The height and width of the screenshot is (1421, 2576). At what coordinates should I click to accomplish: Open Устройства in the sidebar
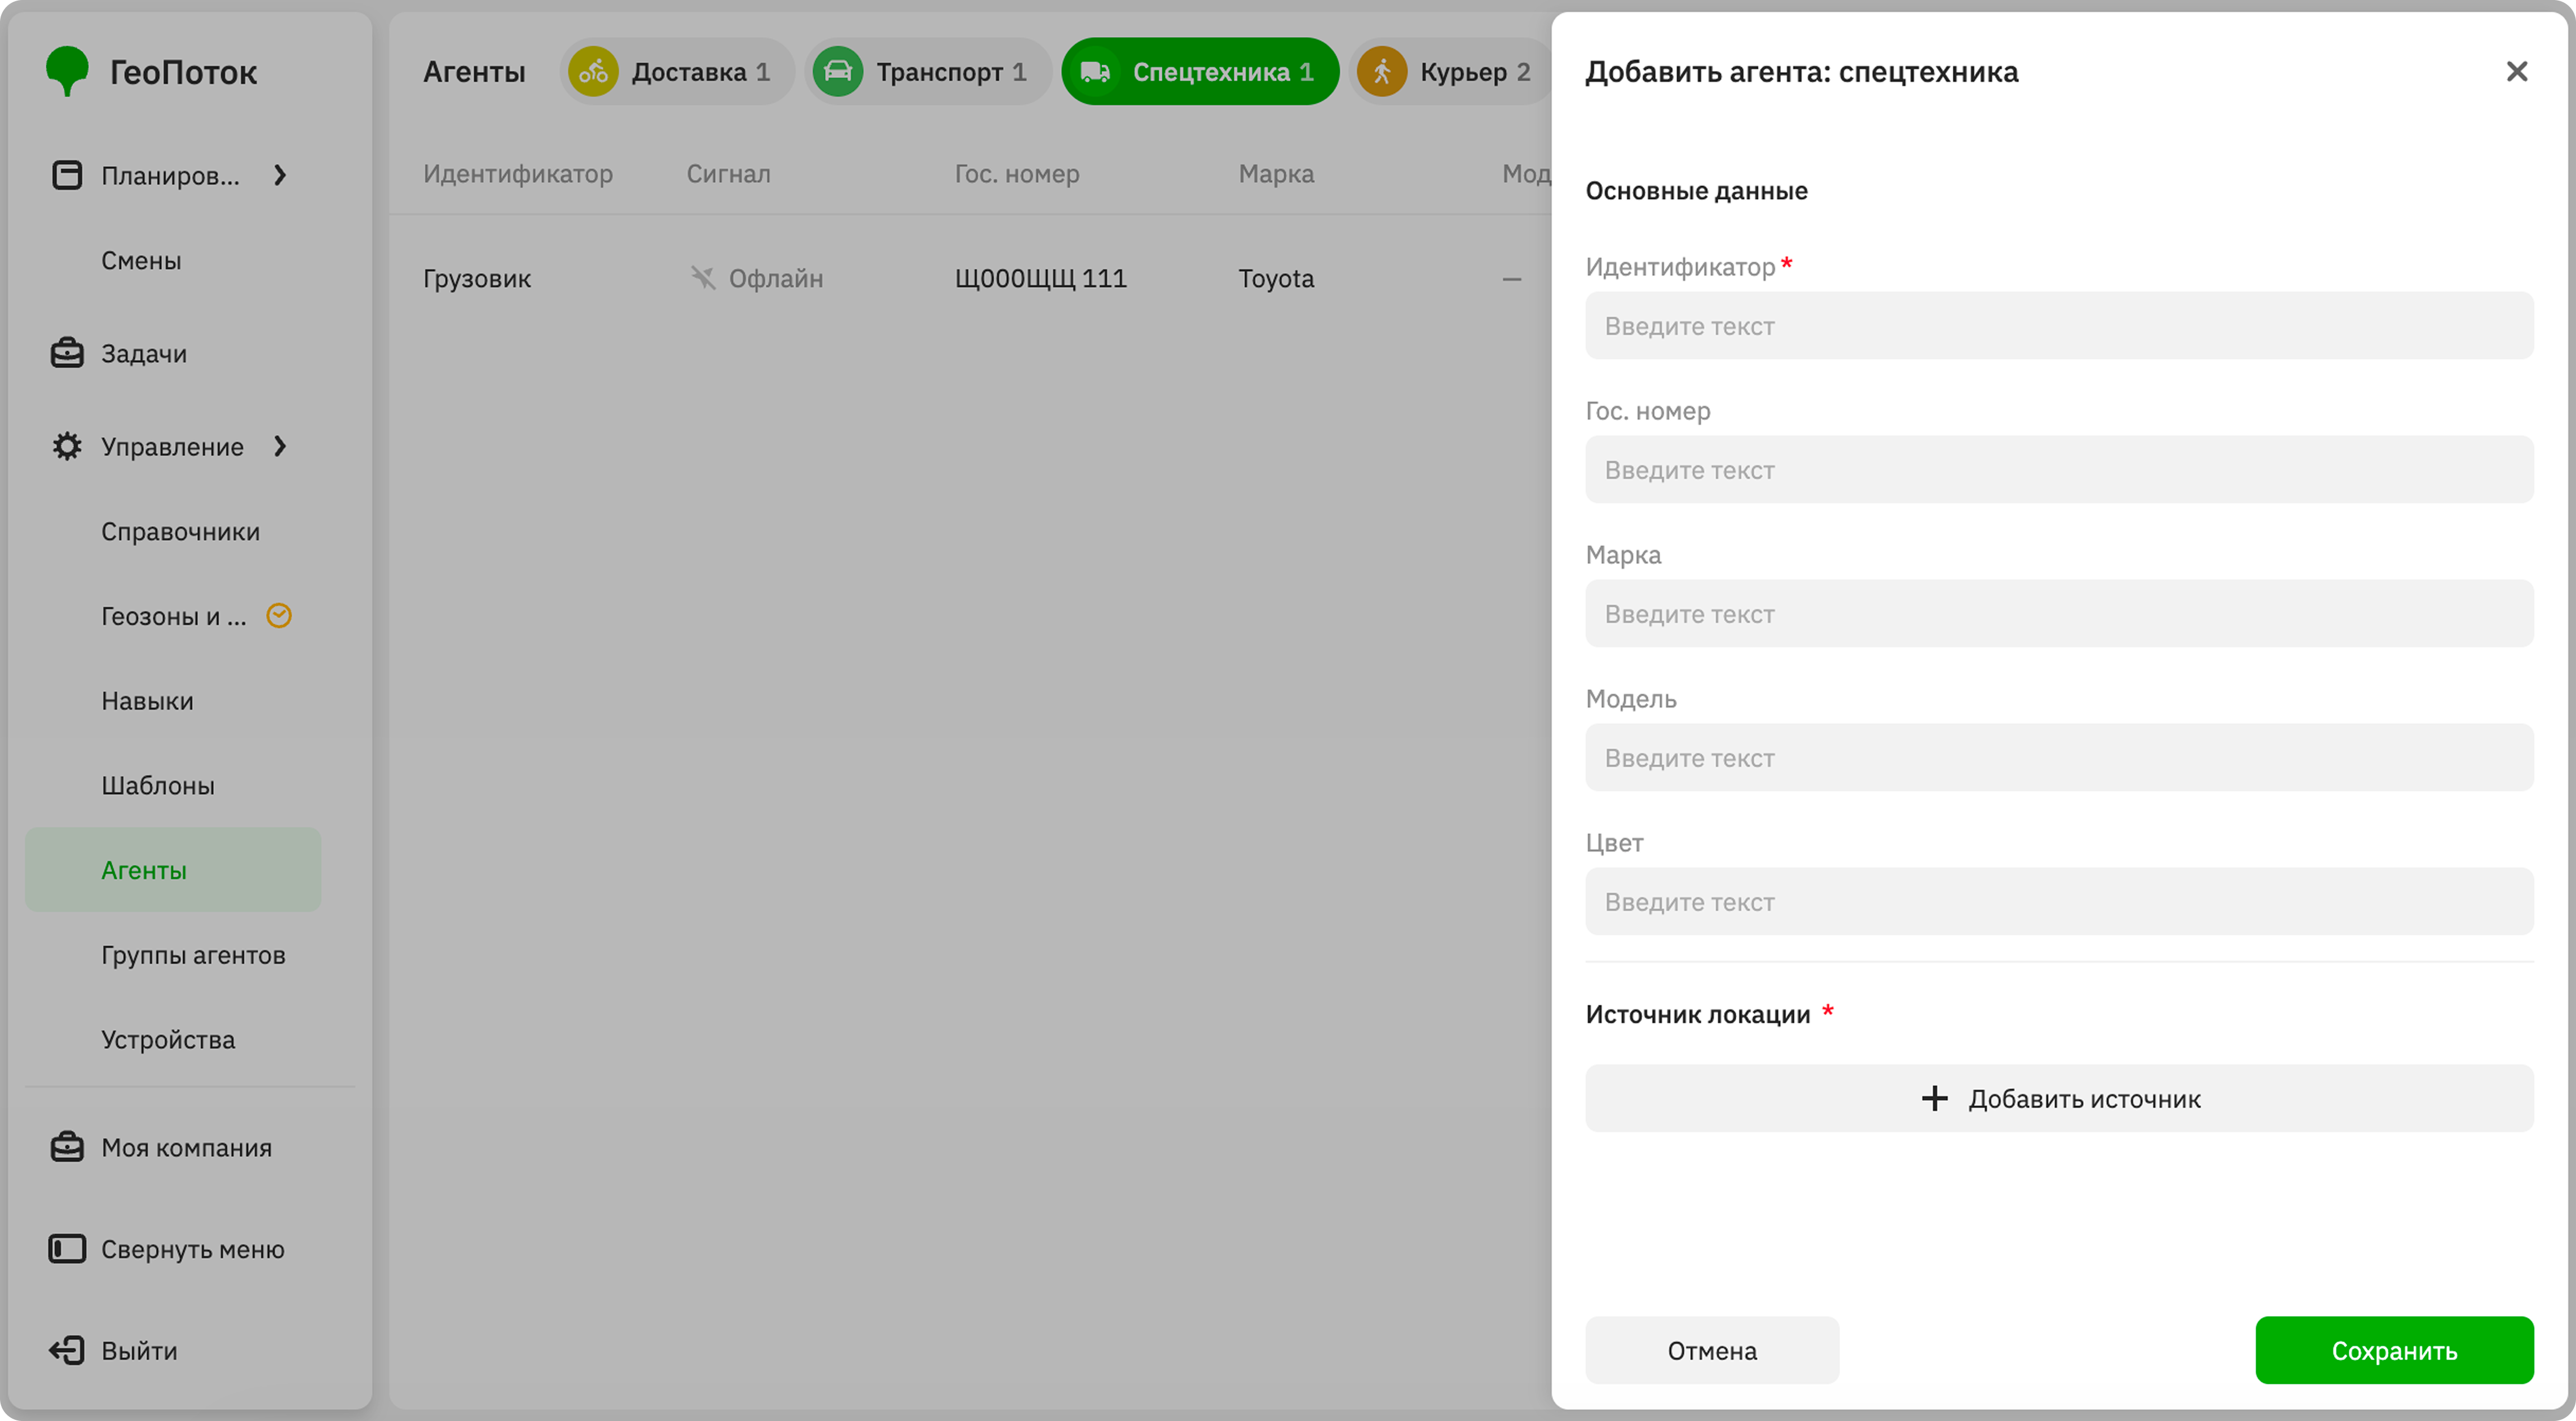pyautogui.click(x=168, y=1039)
